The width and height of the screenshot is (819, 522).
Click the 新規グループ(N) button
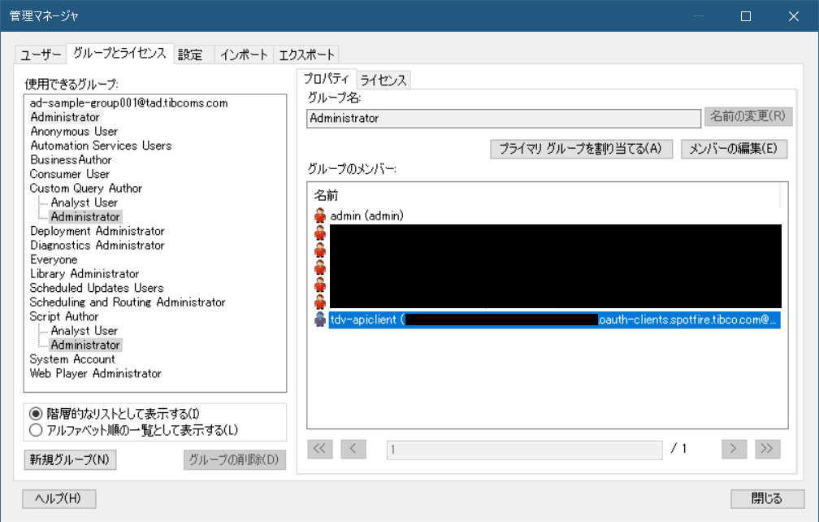click(70, 460)
